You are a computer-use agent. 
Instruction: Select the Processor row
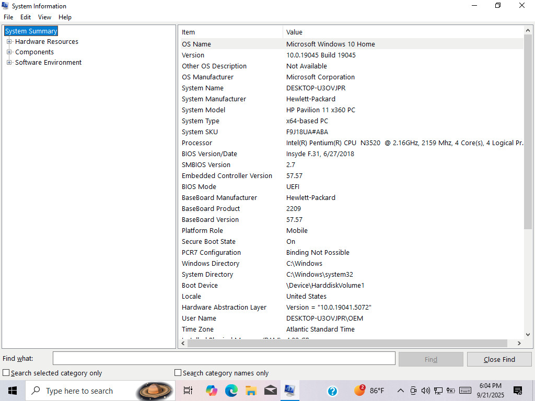(x=352, y=143)
